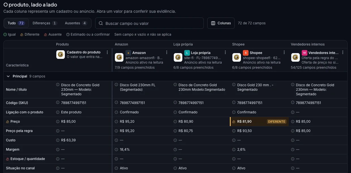Open the Colunas column selector
This screenshot has width=351, height=173.
click(x=221, y=23)
